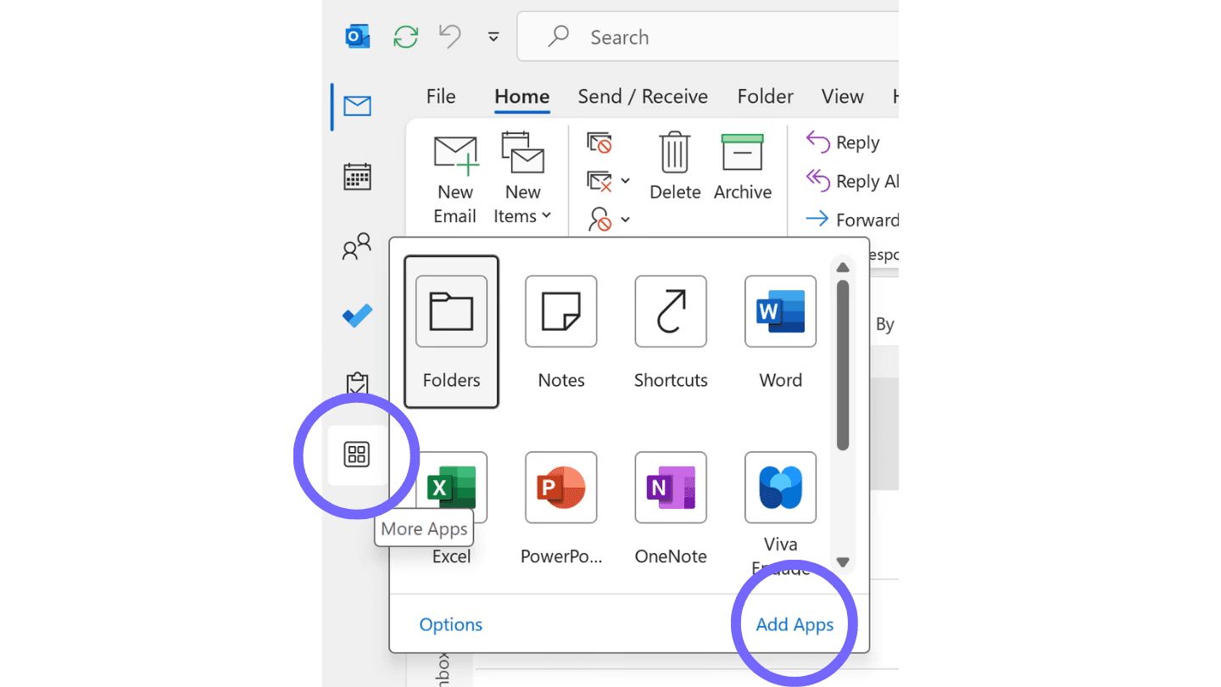This screenshot has width=1221, height=687.
Task: Click the Add Apps link
Action: [794, 625]
